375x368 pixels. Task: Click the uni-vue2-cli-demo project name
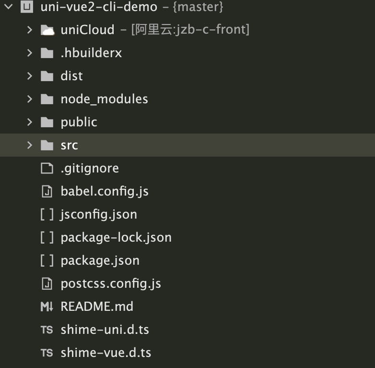[x=99, y=7]
